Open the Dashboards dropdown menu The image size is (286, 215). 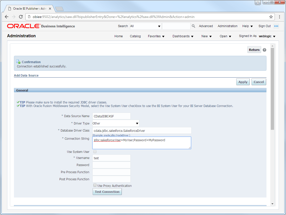pos(183,36)
